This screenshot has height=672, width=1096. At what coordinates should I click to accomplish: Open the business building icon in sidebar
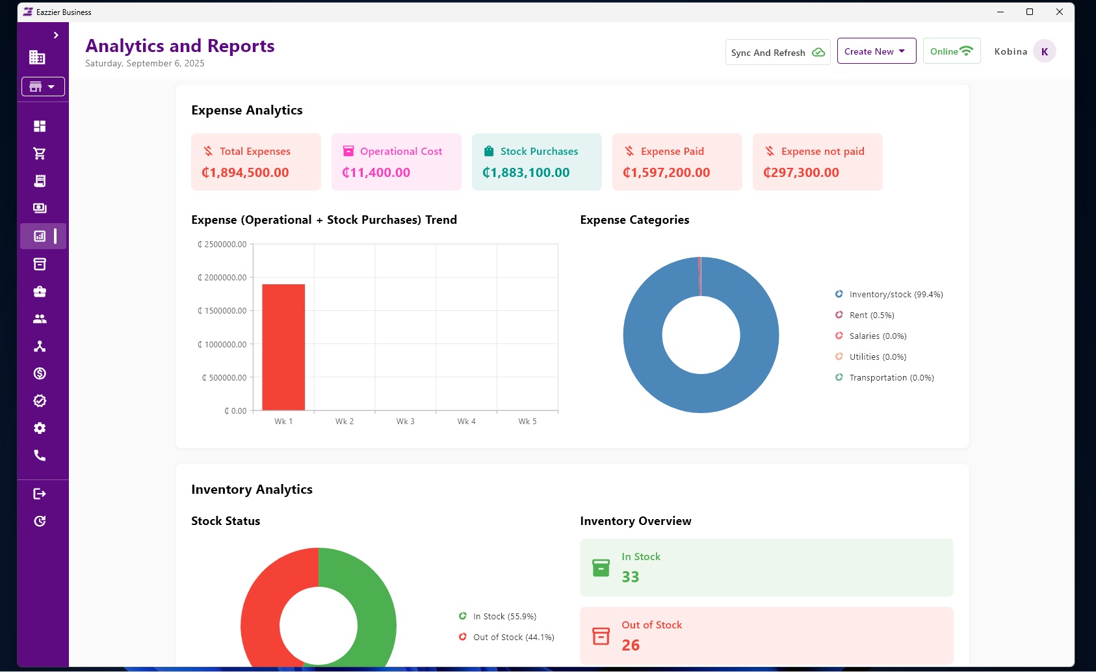[37, 57]
